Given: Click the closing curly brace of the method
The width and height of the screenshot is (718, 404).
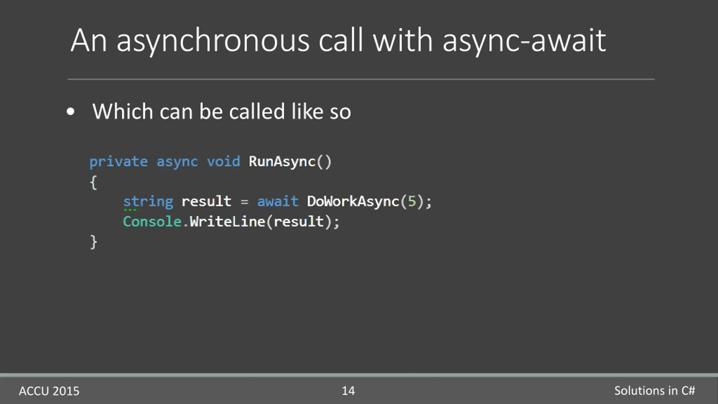Looking at the screenshot, I should tap(93, 242).
